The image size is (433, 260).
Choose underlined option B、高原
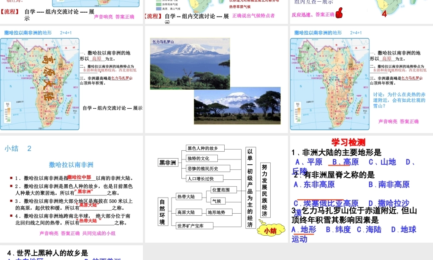[345, 162]
